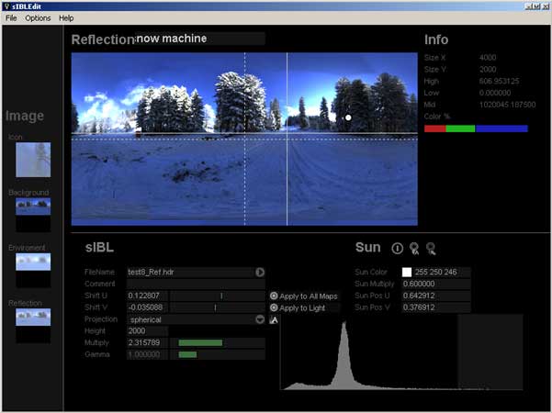This screenshot has width=552, height=413.
Task: Click the blue segment of the Color % bar
Action: point(501,128)
